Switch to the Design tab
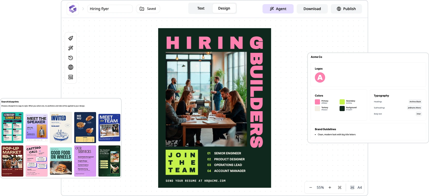Screen dimensions: 429x196 (224, 8)
